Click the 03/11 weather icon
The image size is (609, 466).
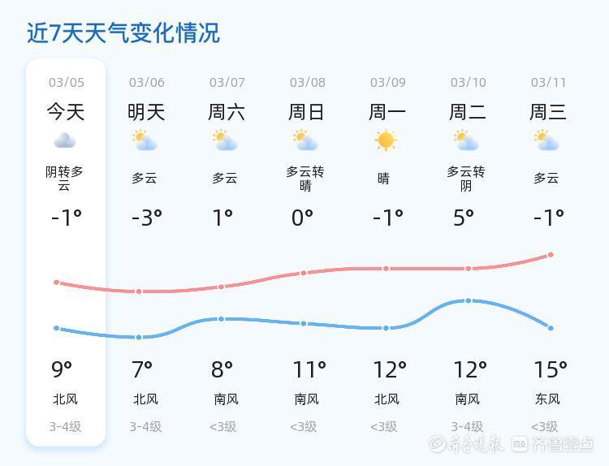[x=546, y=141]
